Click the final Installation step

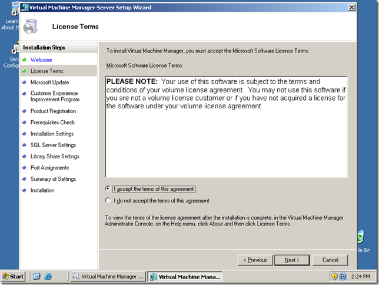point(42,190)
